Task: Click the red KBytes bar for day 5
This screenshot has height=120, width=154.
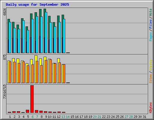Action: click(27, 111)
